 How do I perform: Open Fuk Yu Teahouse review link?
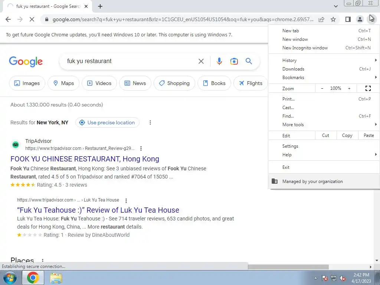(98, 210)
